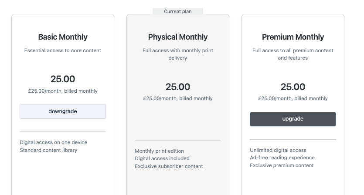Click 'Digital access on one device' feature
Screen dimensions: 364x195
(53, 142)
